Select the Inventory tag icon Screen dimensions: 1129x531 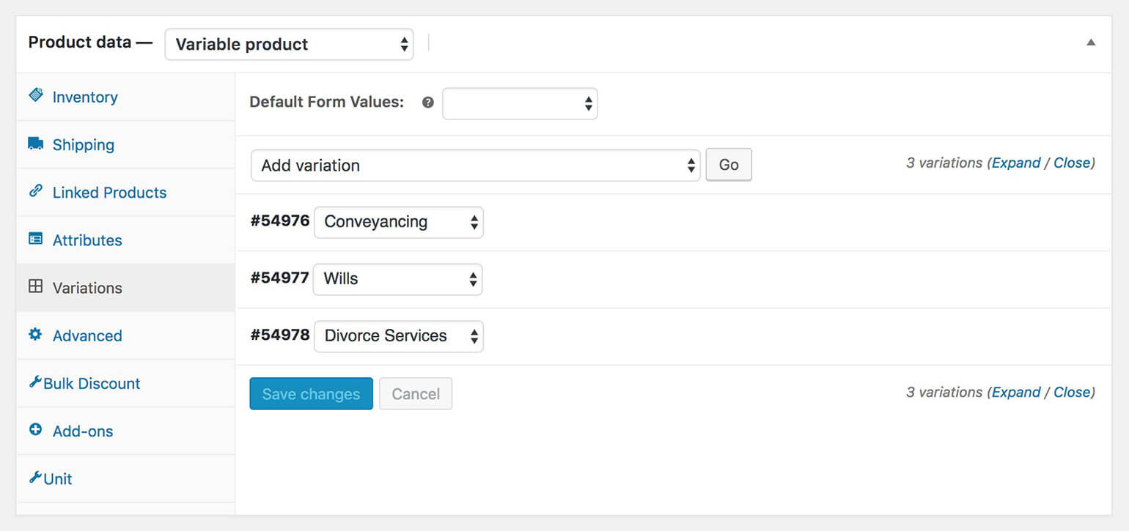37,95
